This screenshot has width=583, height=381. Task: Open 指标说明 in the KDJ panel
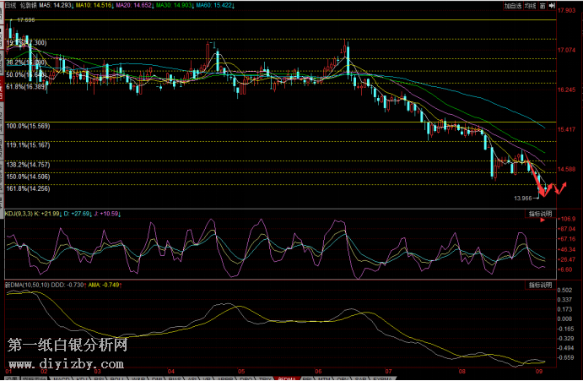(x=540, y=214)
